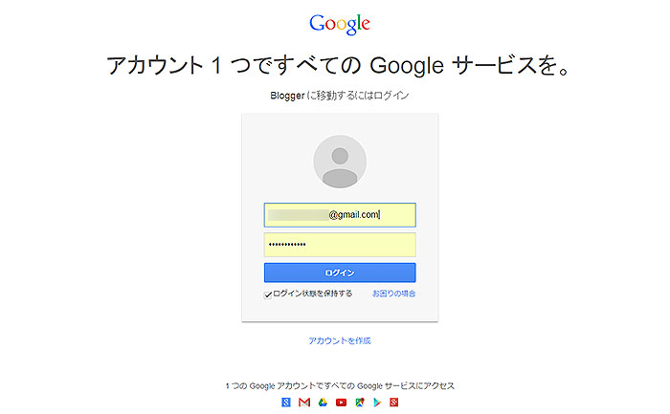This screenshot has height=414, width=670.
Task: Click the ログイン状態を保持する label text
Action: 313,294
